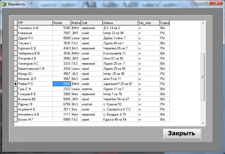Click the PIP column header

(35, 23)
